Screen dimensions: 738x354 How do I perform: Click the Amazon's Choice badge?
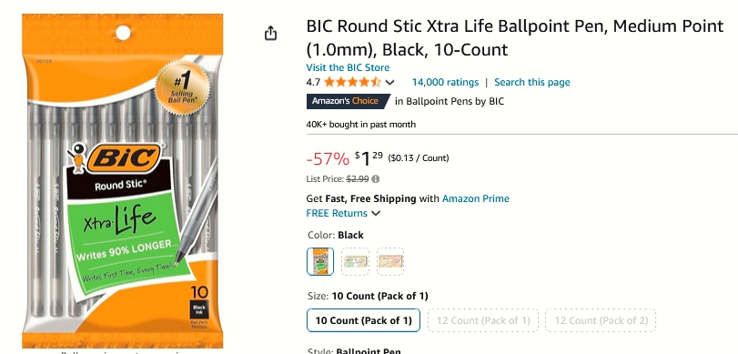pos(349,101)
